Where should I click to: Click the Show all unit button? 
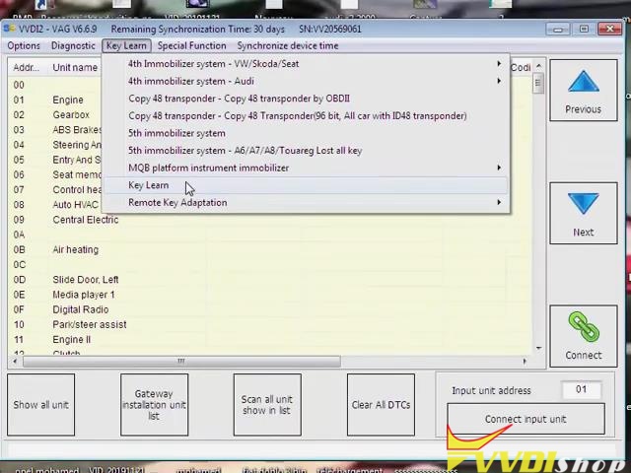point(41,405)
